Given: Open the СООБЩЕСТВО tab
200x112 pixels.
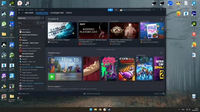Looking at the screenshot, I should [57, 13].
